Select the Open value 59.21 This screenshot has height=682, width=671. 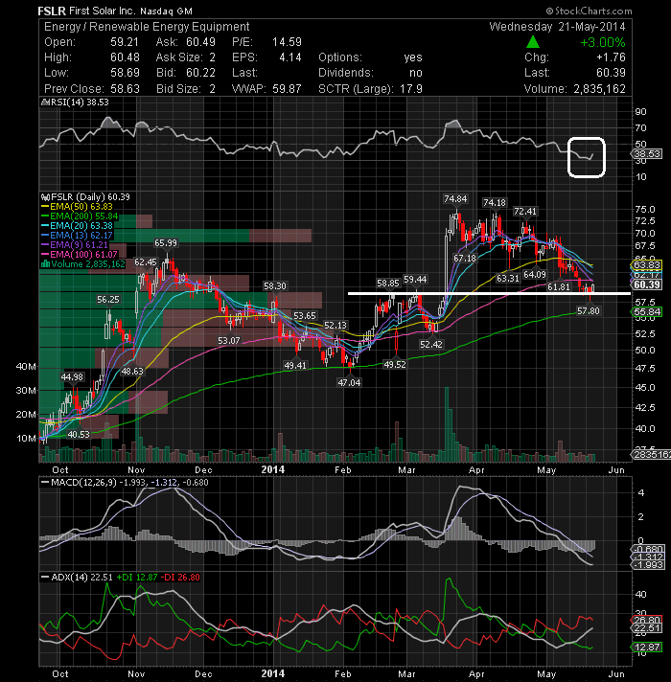tap(125, 42)
